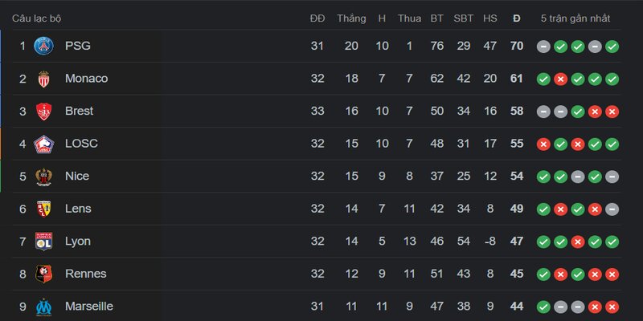Click the Brest club logo

pos(43,111)
